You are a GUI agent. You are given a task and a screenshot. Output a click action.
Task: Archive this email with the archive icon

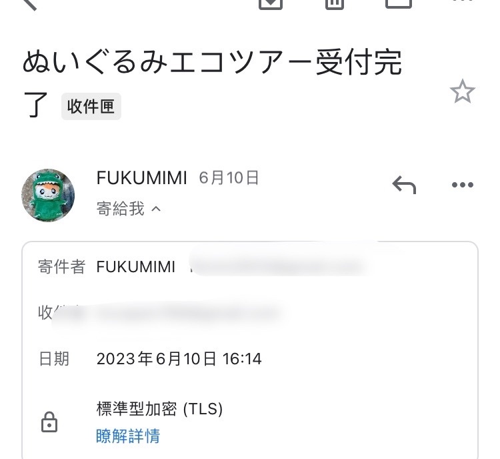(x=271, y=4)
